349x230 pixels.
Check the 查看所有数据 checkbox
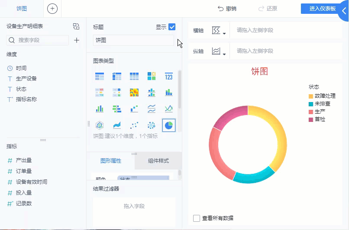pos(197,218)
